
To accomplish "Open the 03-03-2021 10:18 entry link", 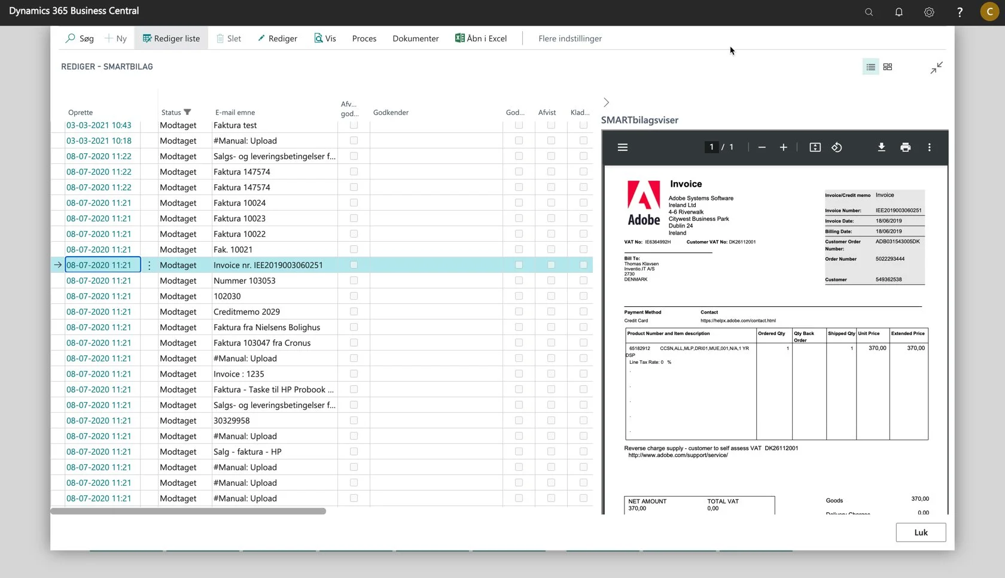I will (x=99, y=141).
